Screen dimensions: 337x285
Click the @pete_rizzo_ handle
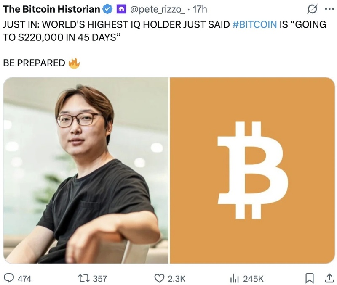coord(157,9)
